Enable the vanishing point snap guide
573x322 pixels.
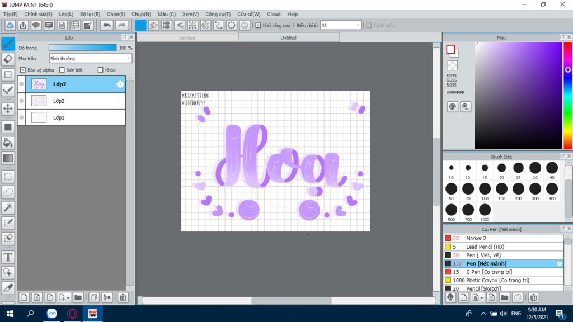[180, 25]
